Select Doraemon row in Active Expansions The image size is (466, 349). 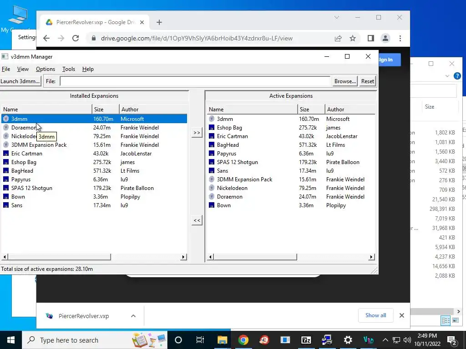coord(291,196)
